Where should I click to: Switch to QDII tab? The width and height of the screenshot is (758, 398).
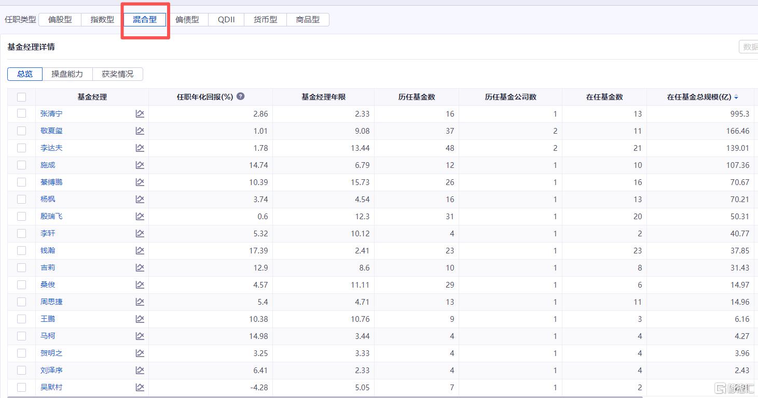226,20
